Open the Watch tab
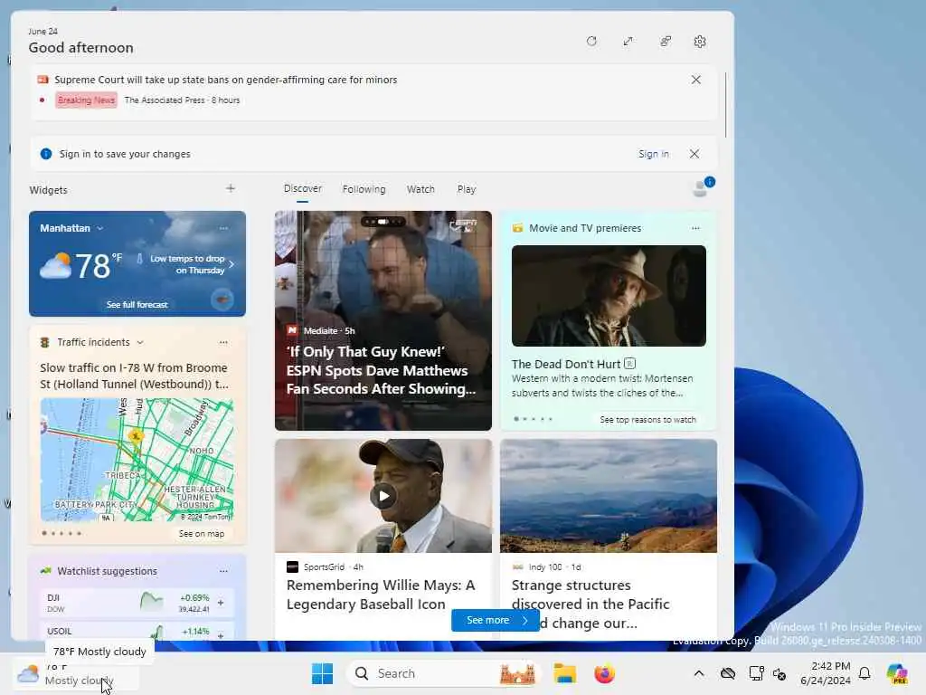Image resolution: width=926 pixels, height=695 pixels. tap(420, 189)
